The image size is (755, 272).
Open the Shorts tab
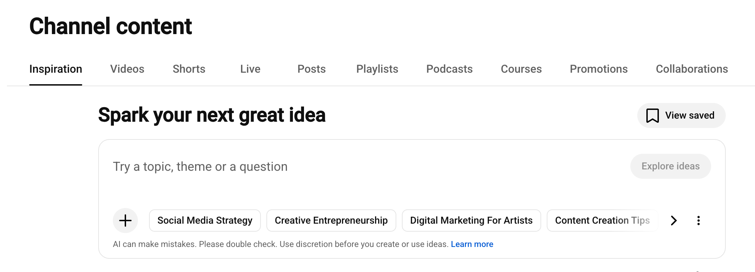(189, 69)
